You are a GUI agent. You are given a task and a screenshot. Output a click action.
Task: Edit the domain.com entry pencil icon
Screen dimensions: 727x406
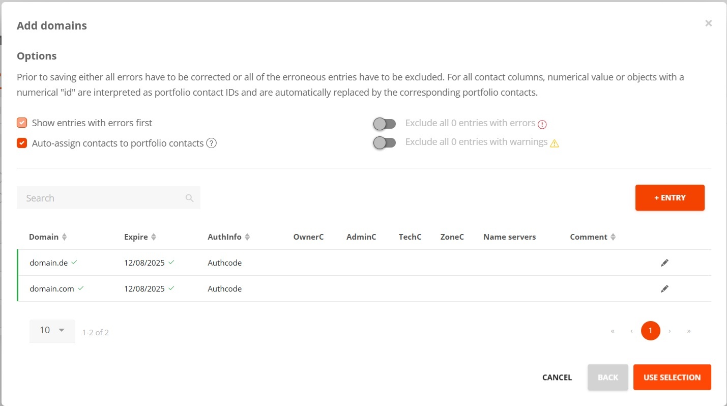[x=664, y=289]
